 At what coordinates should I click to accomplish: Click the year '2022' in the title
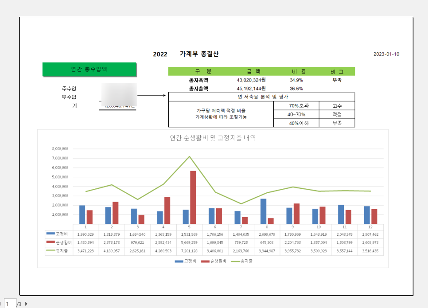[x=160, y=54]
